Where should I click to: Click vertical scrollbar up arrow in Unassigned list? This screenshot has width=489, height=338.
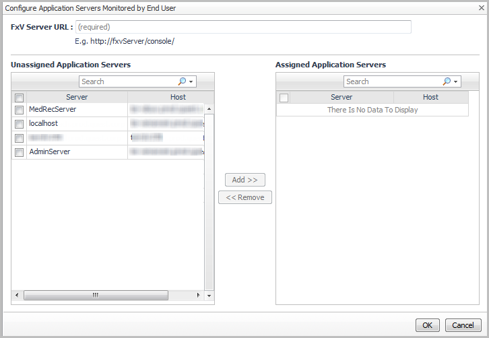tap(209, 109)
